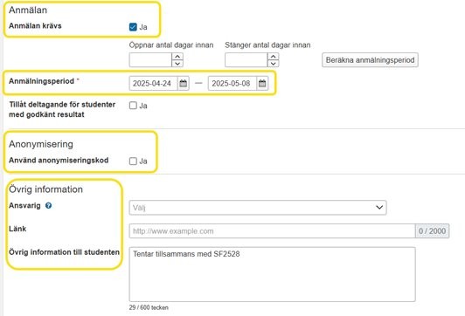Focus the Öppnar antal dagar innan field
Image resolution: width=465 pixels, height=316 pixels.
[150, 60]
